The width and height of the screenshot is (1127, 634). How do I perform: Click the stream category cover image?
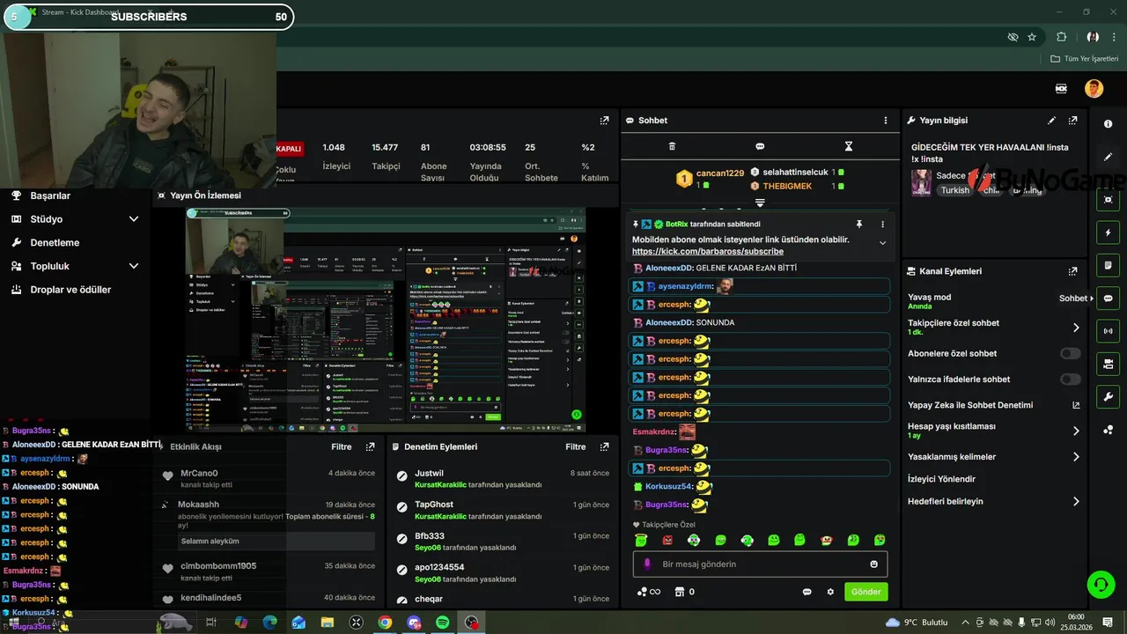pos(921,182)
